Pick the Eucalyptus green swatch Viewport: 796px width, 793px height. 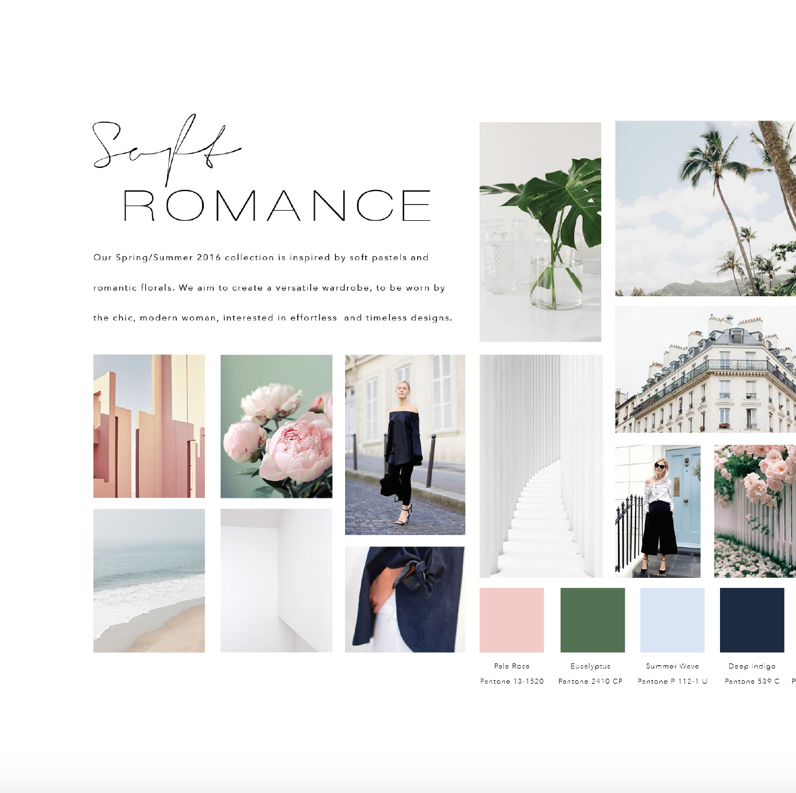(x=593, y=620)
